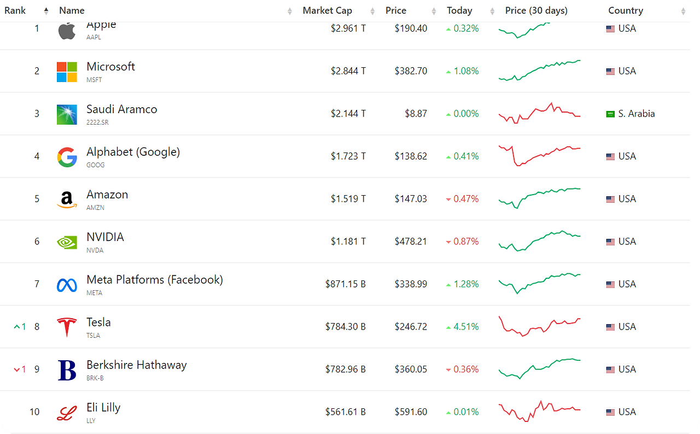Open the Eli Lilly company link
This screenshot has height=434, width=700.
103,408
